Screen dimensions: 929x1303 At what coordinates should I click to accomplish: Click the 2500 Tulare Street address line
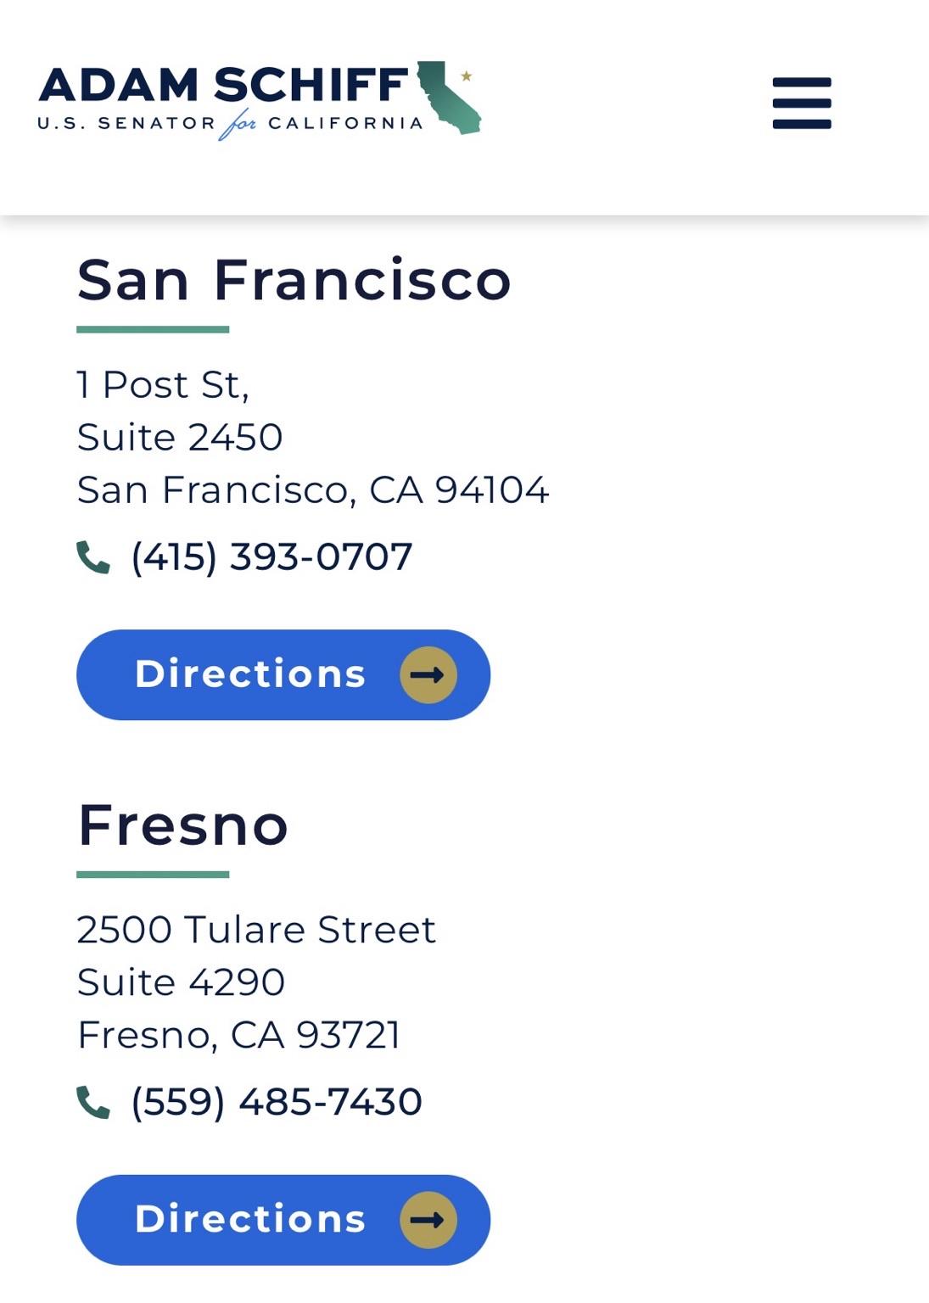pyautogui.click(x=256, y=930)
